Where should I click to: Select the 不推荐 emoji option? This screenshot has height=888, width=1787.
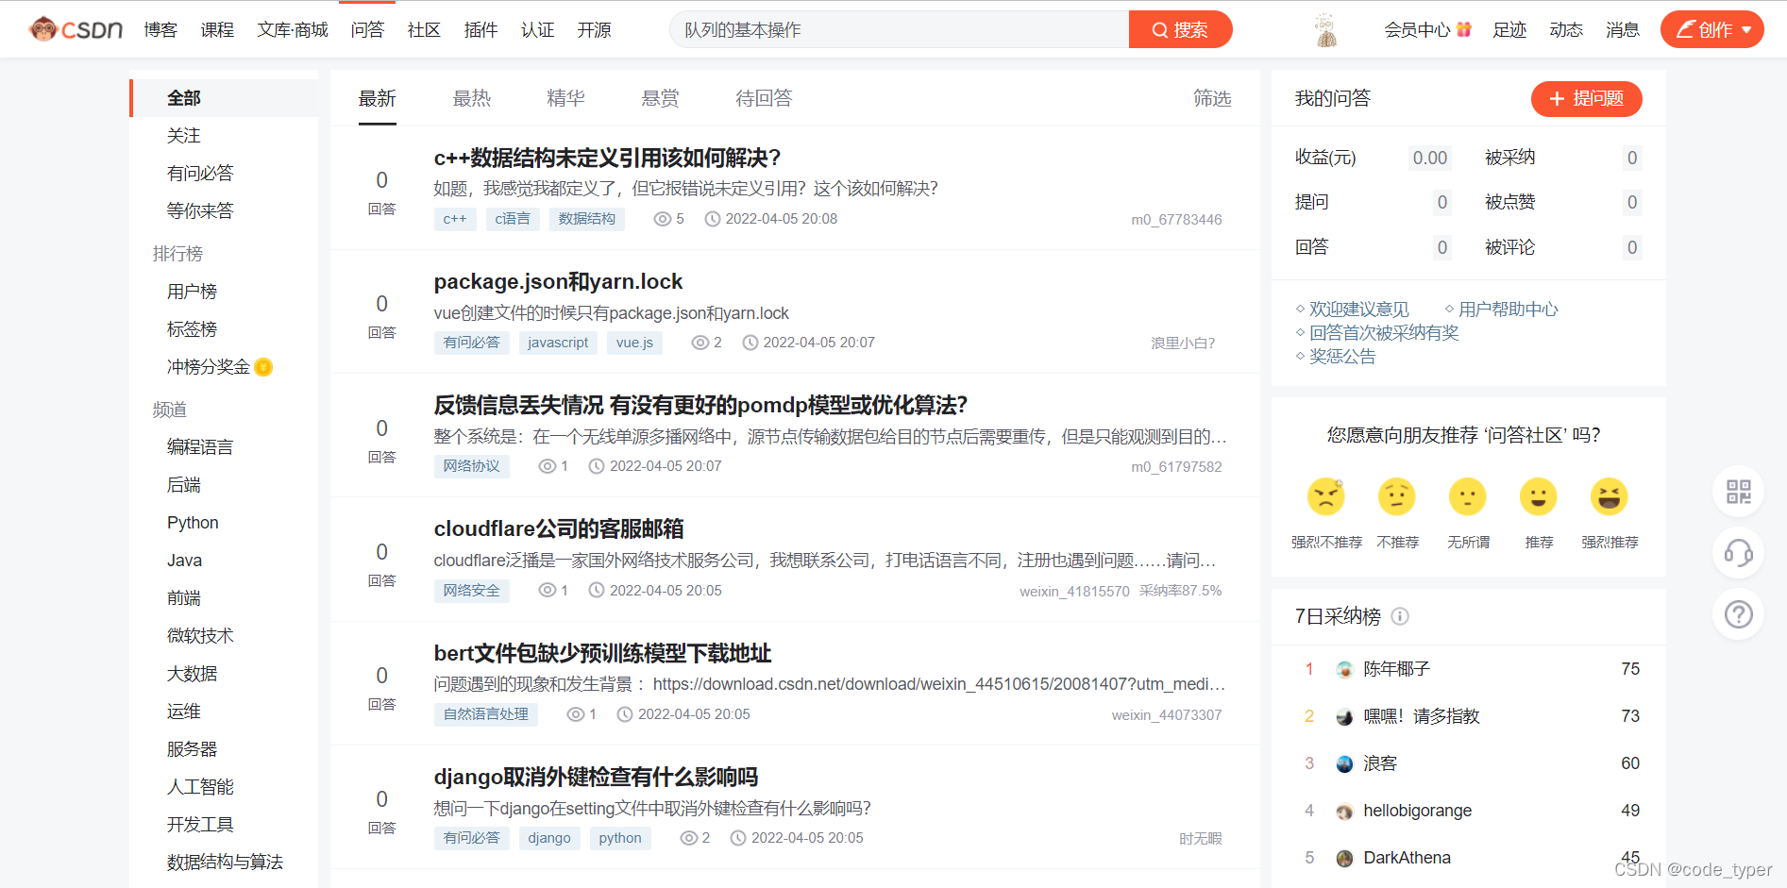[x=1397, y=496]
